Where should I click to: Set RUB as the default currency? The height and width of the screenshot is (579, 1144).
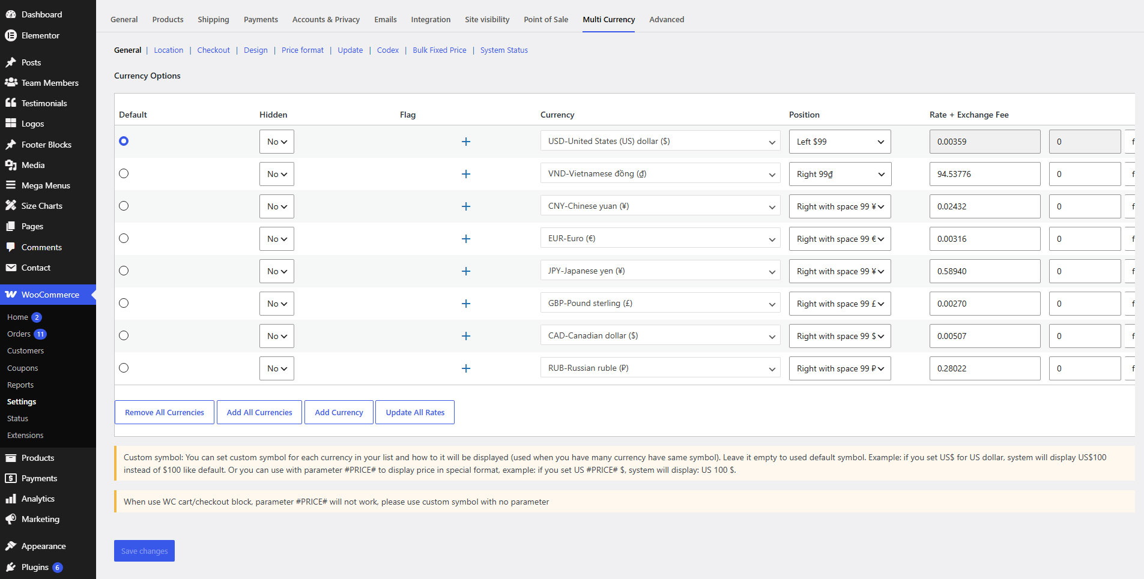(124, 368)
